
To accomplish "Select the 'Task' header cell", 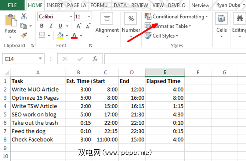I will pos(38,81).
